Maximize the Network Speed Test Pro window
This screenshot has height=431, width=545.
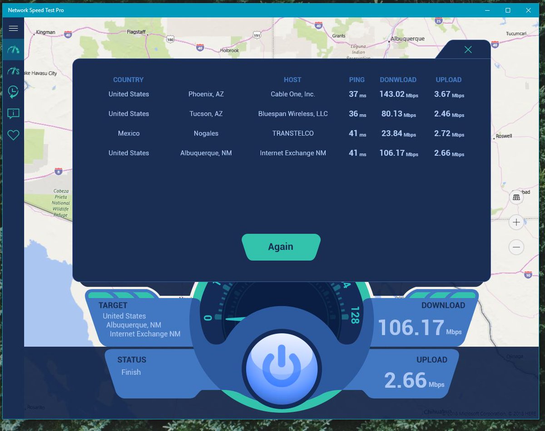point(508,10)
